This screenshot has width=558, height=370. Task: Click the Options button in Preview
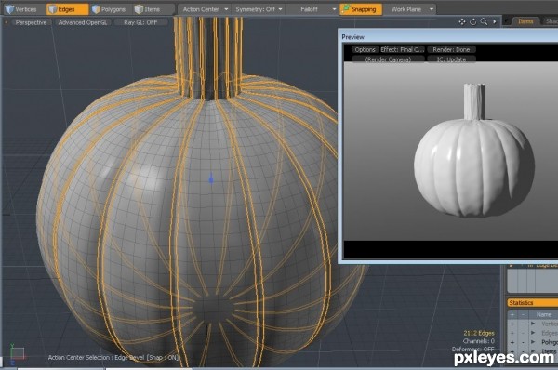point(365,50)
